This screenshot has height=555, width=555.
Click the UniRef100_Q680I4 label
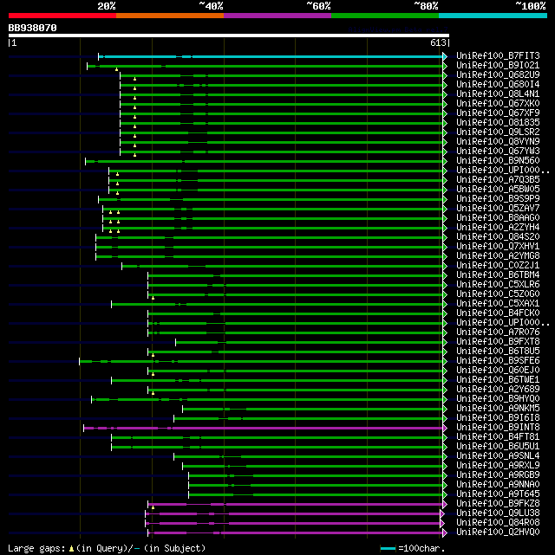click(x=498, y=85)
